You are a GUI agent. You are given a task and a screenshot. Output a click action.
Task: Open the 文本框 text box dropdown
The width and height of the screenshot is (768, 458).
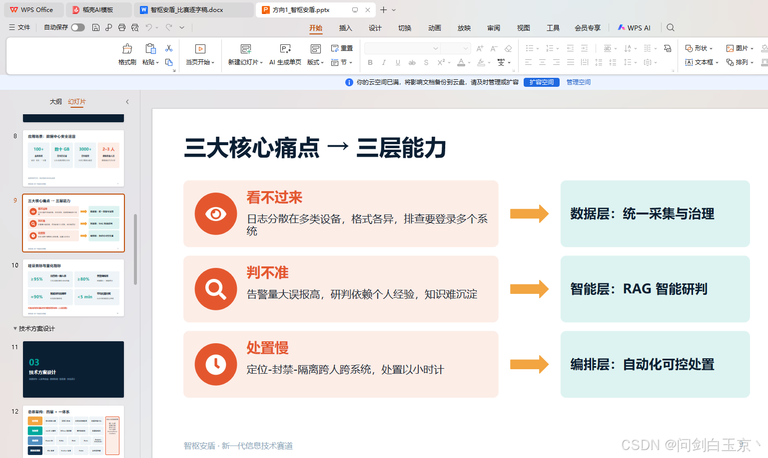pos(702,62)
